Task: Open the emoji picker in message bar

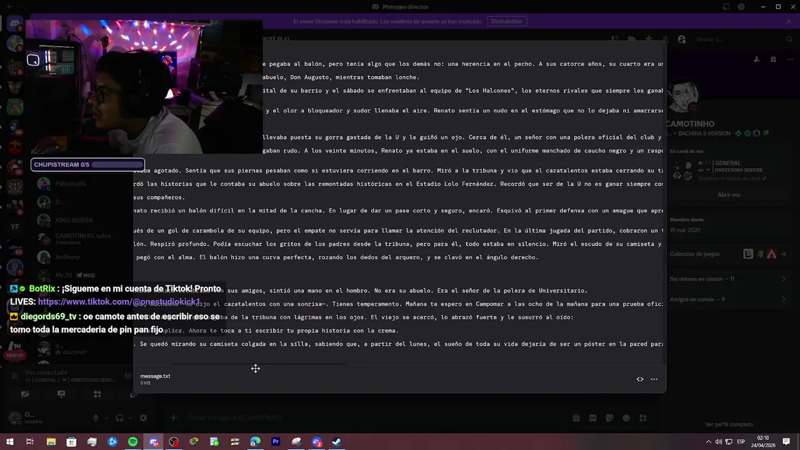Action: click(626, 417)
